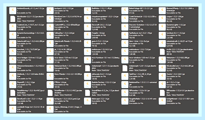Click the Galacticraft-Planets jar icon
Screen dimensions: 205x120
tap(50, 44)
